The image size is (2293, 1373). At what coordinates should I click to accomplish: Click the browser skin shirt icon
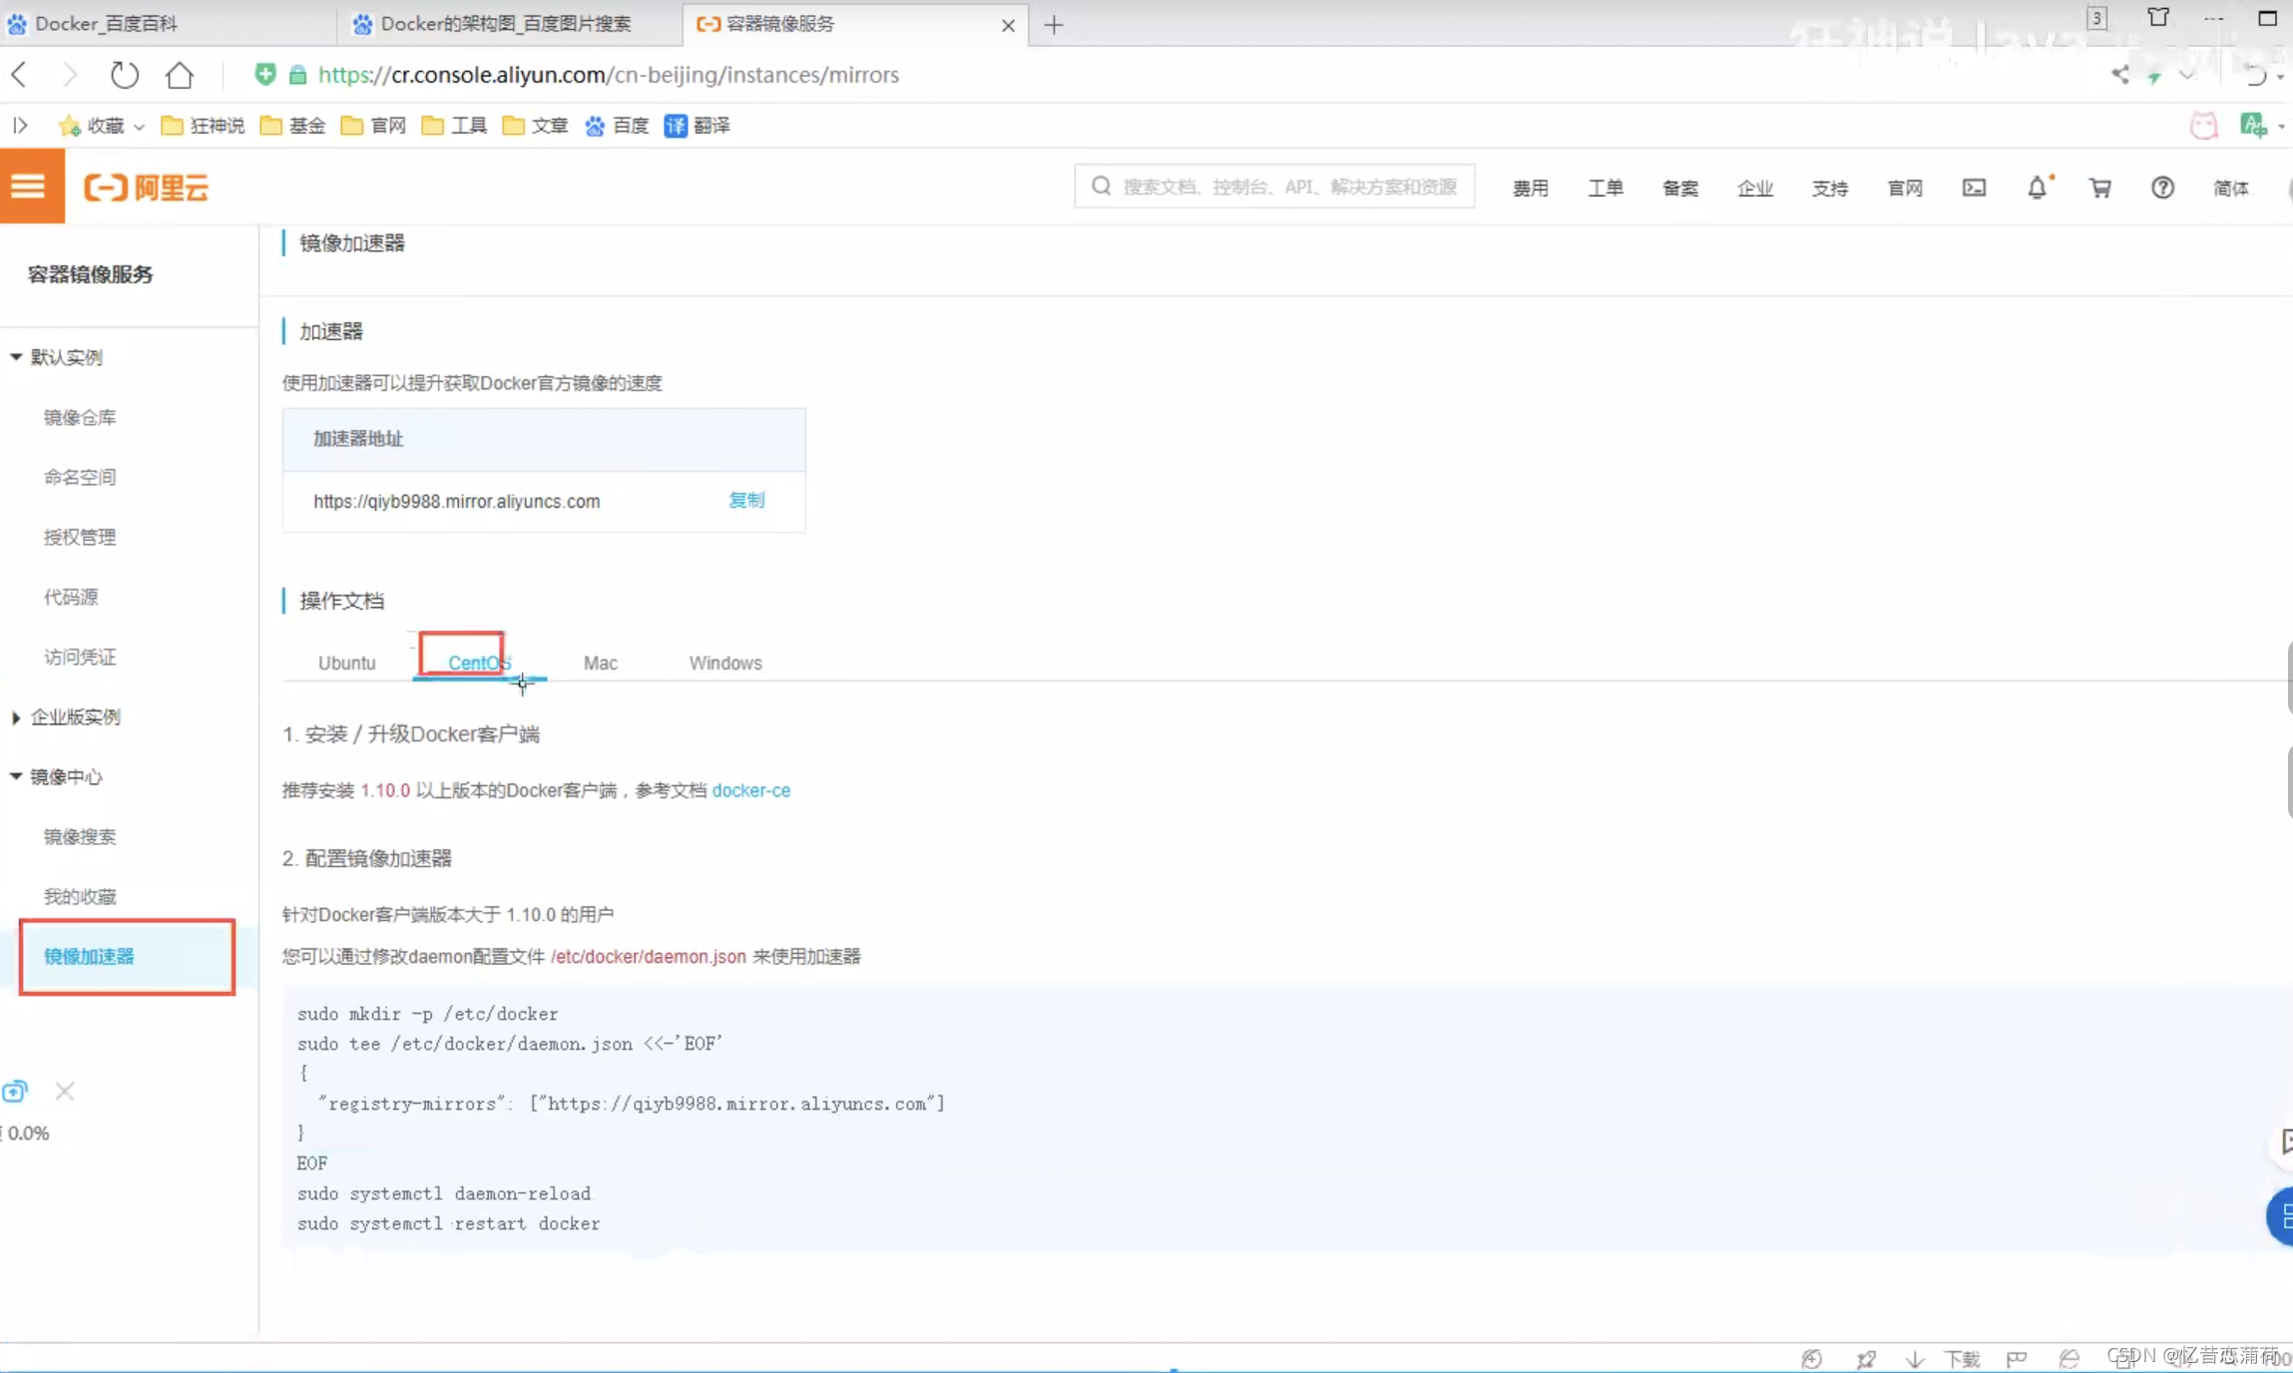coord(2158,18)
